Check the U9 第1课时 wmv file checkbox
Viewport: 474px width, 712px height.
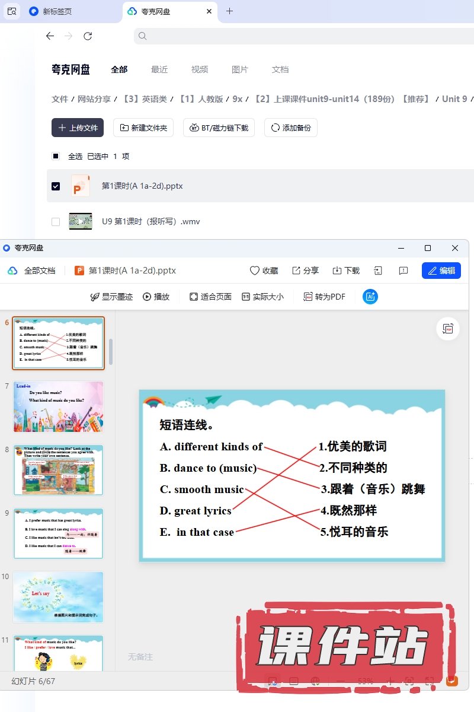pyautogui.click(x=56, y=222)
